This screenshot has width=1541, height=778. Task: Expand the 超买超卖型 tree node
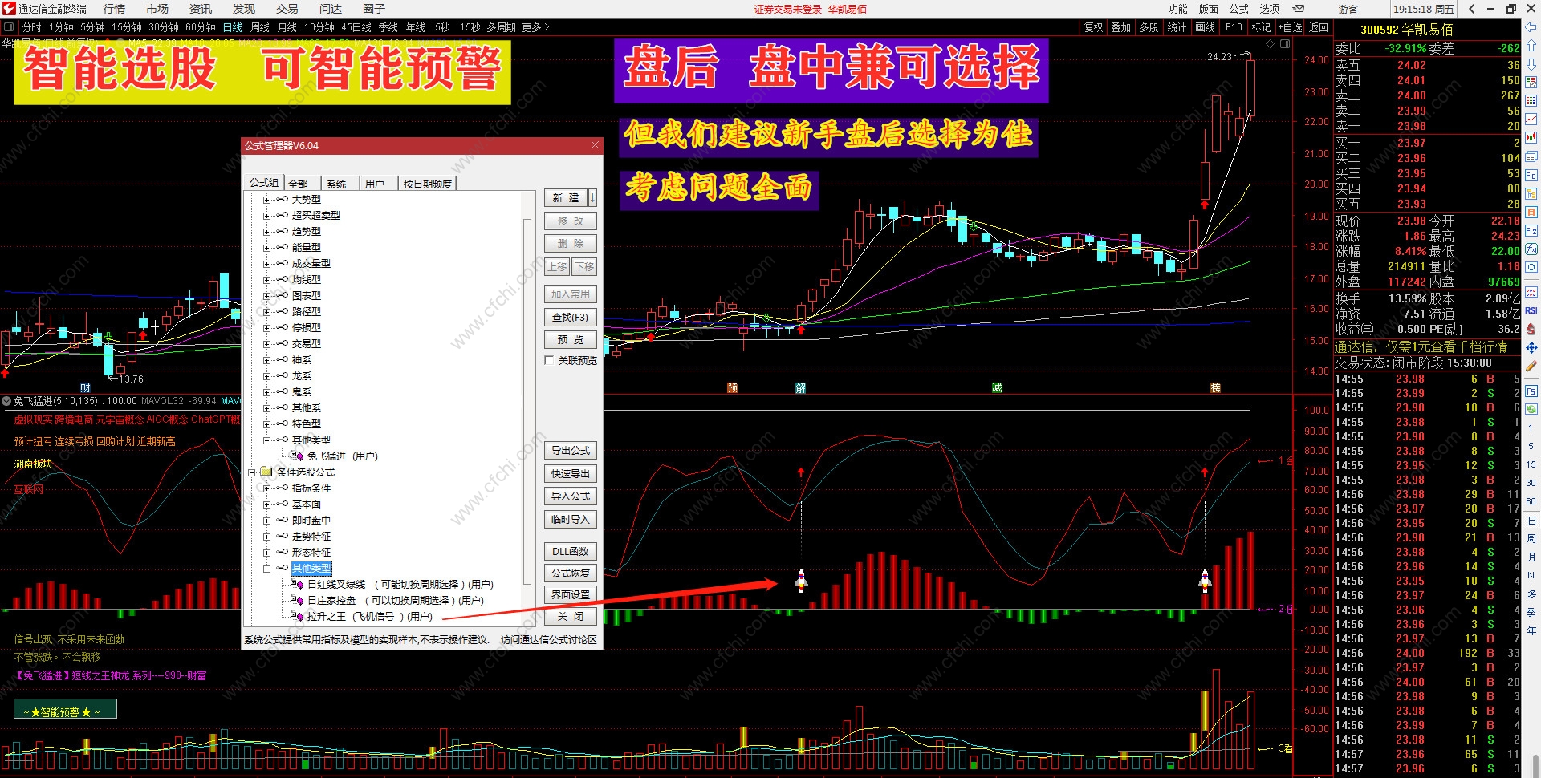(266, 216)
